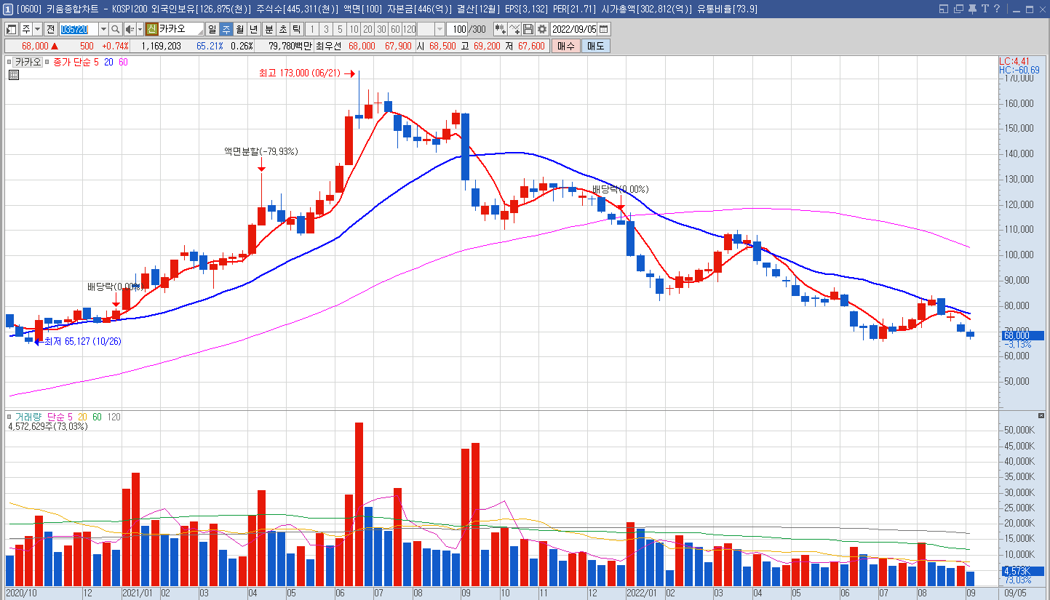This screenshot has width=1050, height=600.
Task: Select interval value 3
Action: coord(326,29)
